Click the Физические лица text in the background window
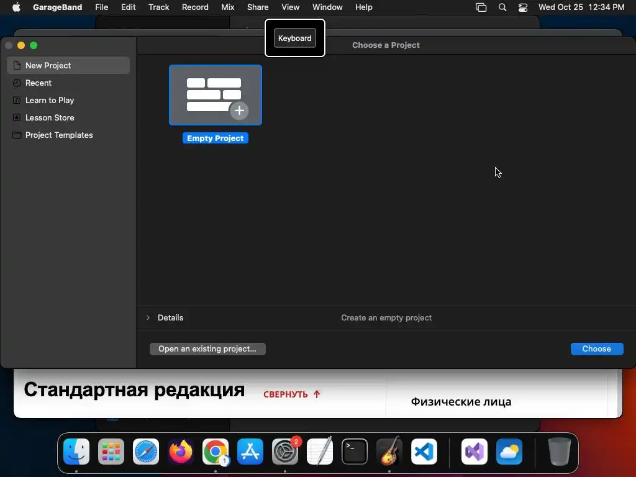The height and width of the screenshot is (477, 636). (461, 402)
